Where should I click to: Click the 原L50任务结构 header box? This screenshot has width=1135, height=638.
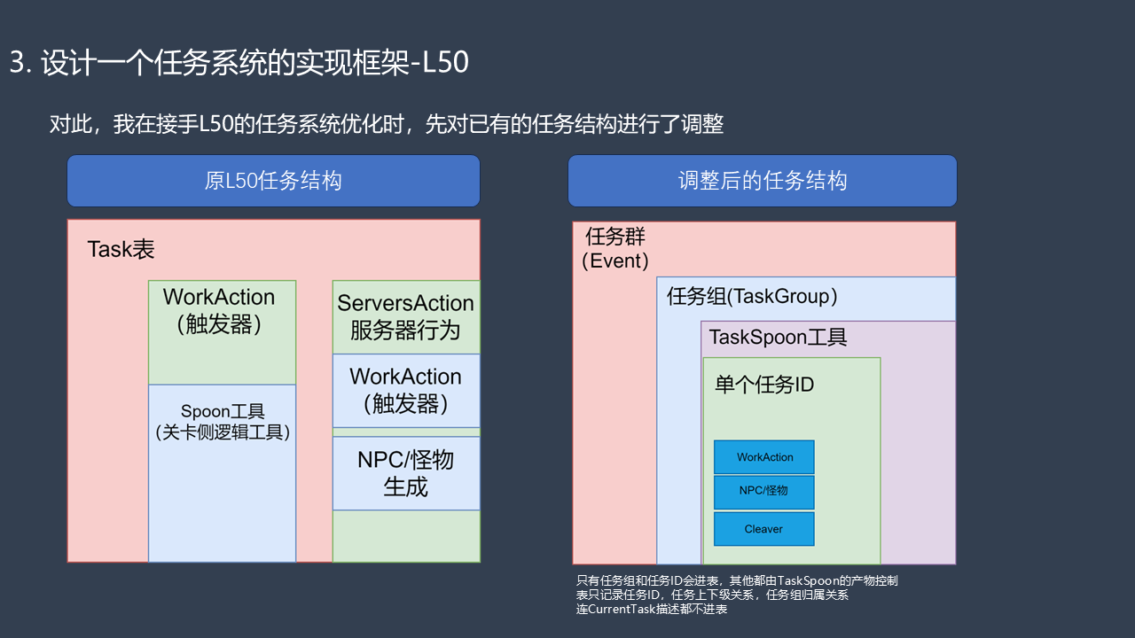point(273,181)
